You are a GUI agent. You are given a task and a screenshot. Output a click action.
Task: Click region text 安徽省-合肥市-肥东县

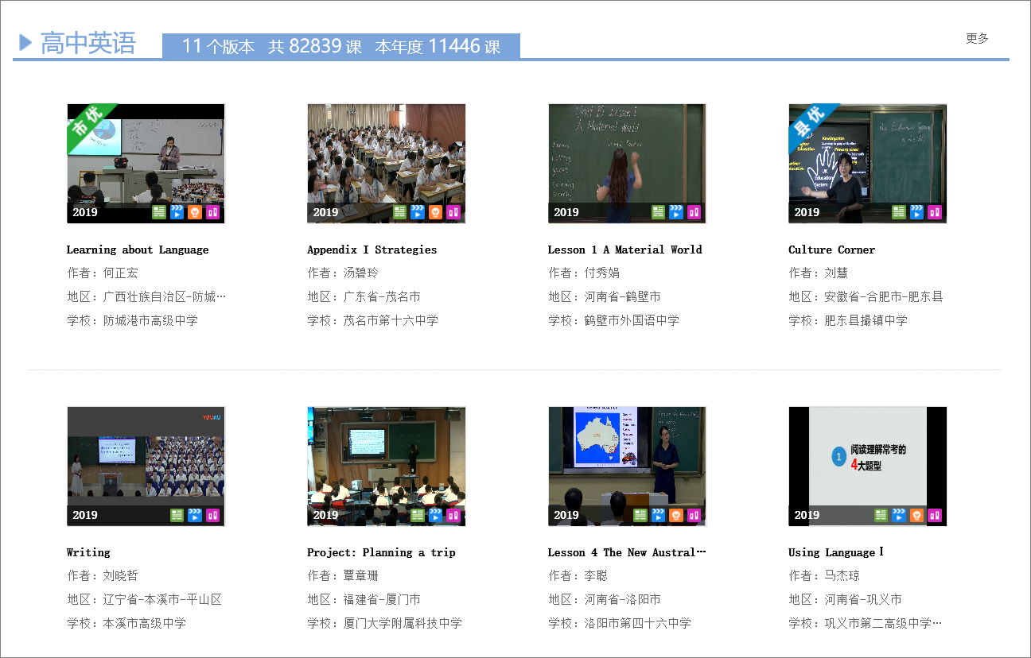click(x=884, y=296)
